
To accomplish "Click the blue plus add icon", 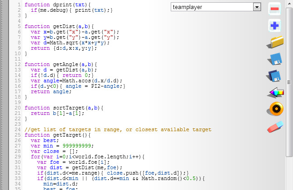I will coord(274,26).
